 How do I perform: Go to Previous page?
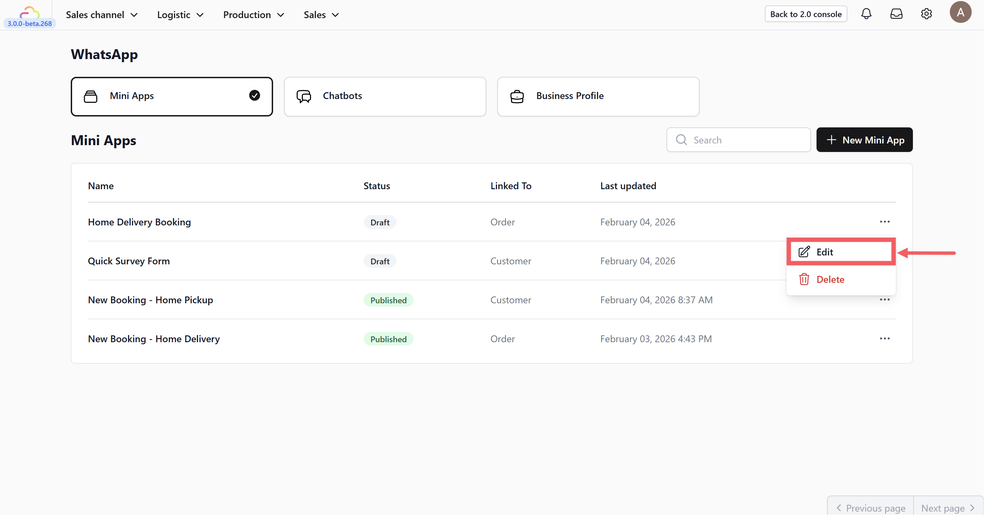pos(870,508)
